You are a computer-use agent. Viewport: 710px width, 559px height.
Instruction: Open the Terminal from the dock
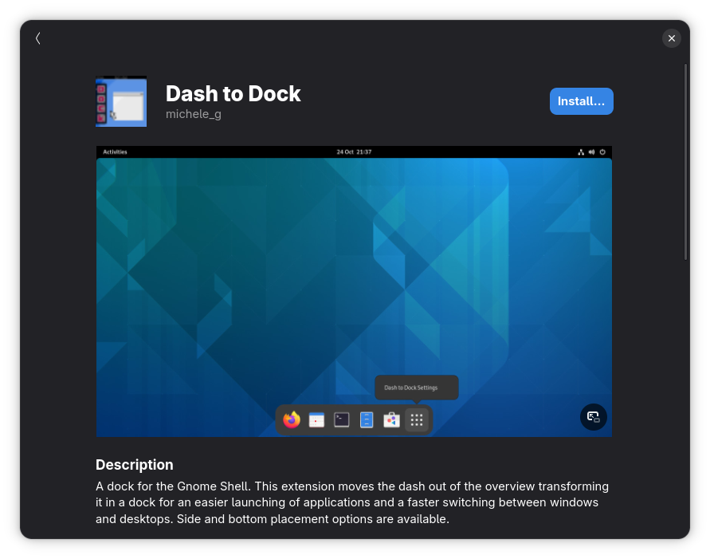(x=341, y=419)
